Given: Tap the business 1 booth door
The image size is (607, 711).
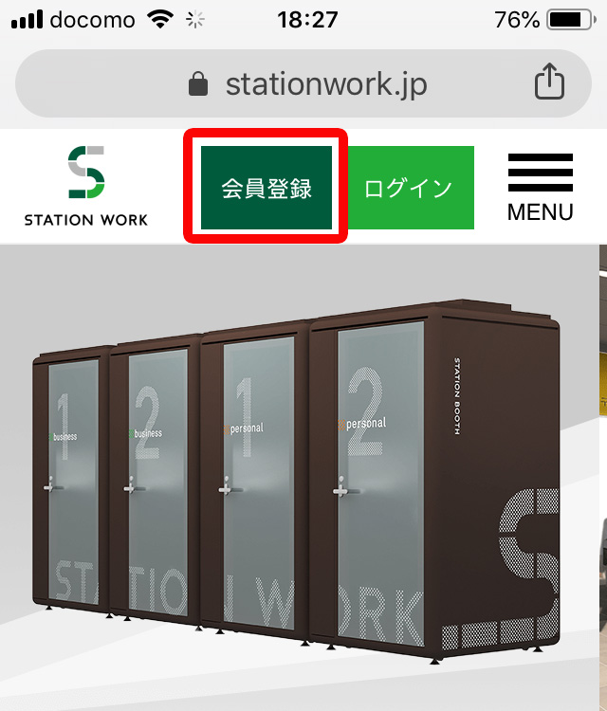Looking at the screenshot, I should [73, 482].
